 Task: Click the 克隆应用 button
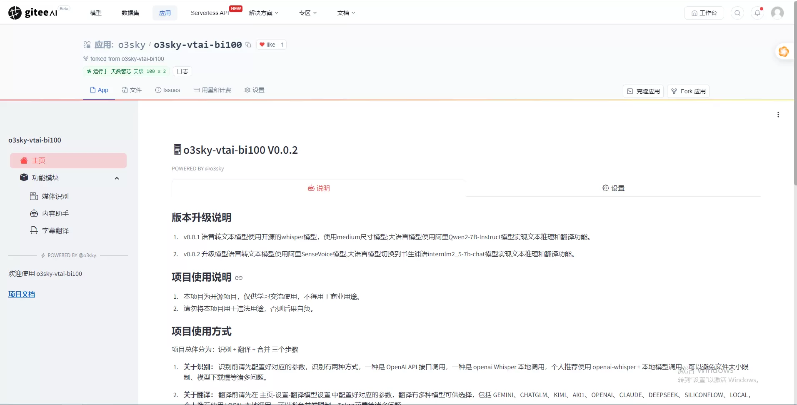click(644, 91)
